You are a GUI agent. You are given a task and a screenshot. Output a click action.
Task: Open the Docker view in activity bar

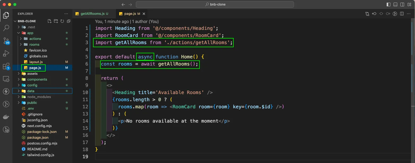pos(6,117)
